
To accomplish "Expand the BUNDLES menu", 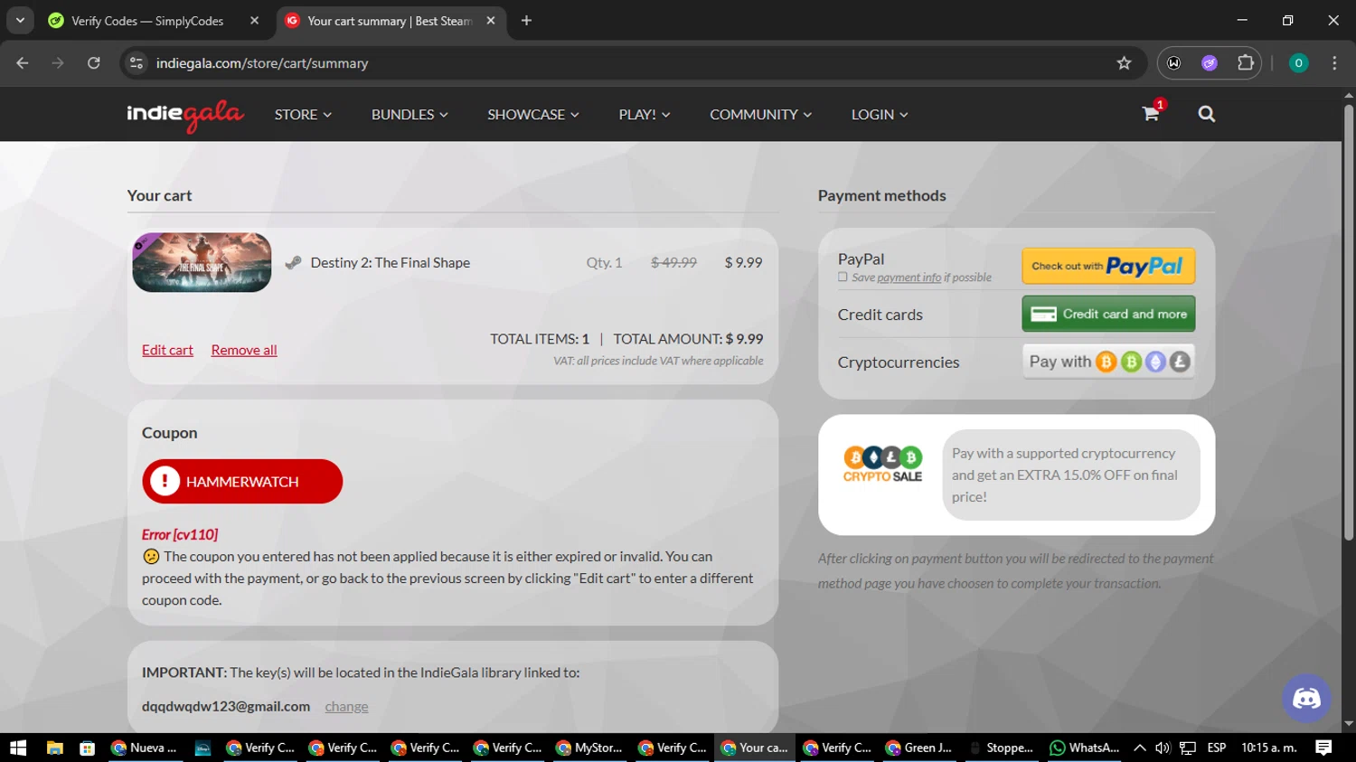I will click(410, 115).
